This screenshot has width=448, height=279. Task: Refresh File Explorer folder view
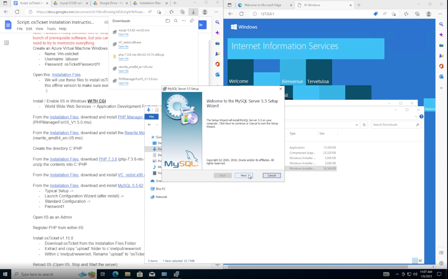click(364, 125)
